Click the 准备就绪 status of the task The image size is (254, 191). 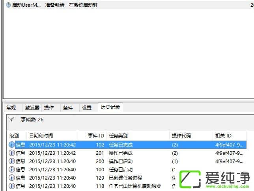tap(54, 5)
